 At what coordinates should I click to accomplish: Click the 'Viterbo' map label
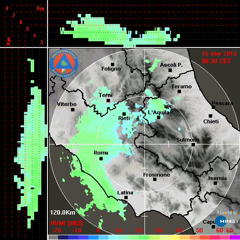[x=67, y=104]
